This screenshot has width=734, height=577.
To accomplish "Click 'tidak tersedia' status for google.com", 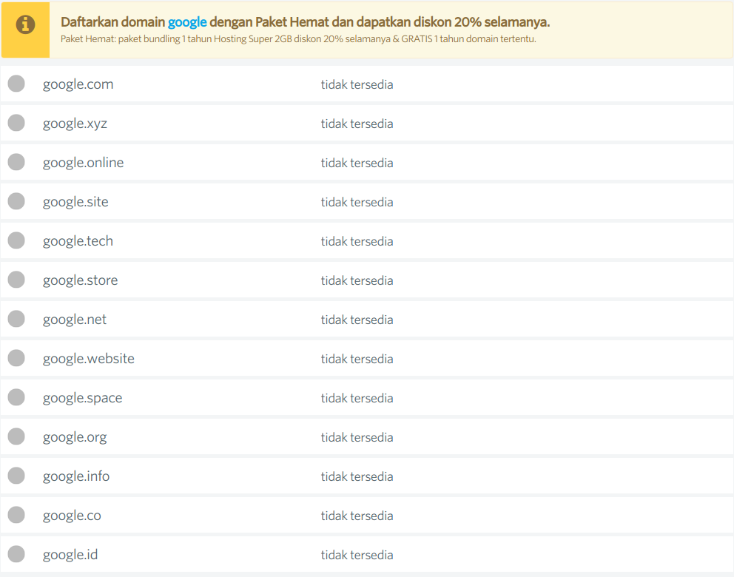I will [357, 85].
